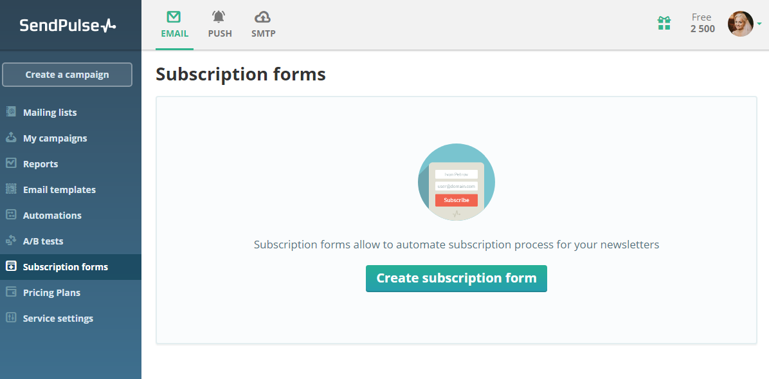Click the Free 2 500 plan indicator
Screen dimensions: 769x379
tap(702, 23)
